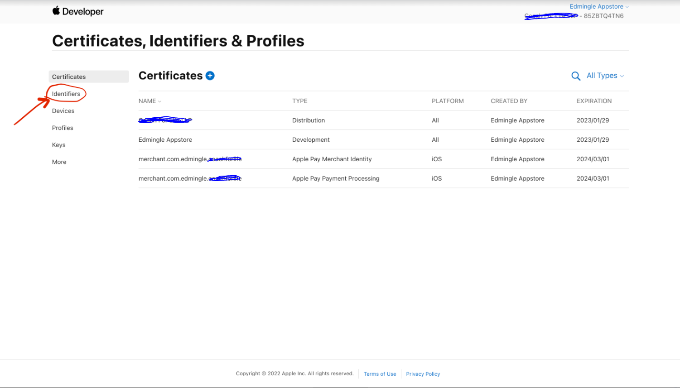The image size is (680, 388).
Task: Click the Development type cell
Action: tap(311, 140)
